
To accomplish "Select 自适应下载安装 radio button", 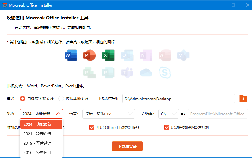I will click(23, 99).
